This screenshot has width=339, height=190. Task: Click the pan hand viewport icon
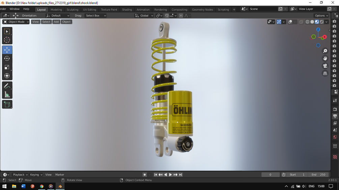pos(325,59)
